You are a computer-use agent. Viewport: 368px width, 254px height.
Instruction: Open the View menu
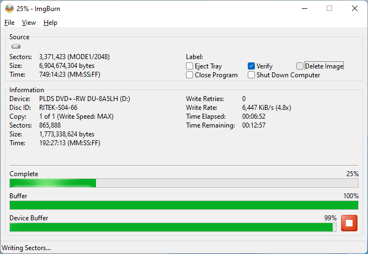point(29,23)
